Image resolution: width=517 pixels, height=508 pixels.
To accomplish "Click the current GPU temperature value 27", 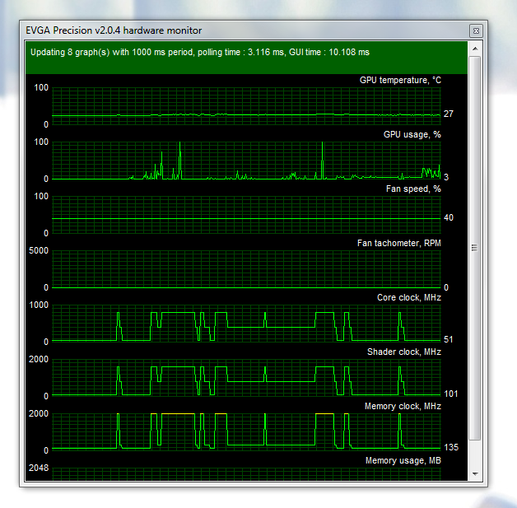I will pos(449,114).
